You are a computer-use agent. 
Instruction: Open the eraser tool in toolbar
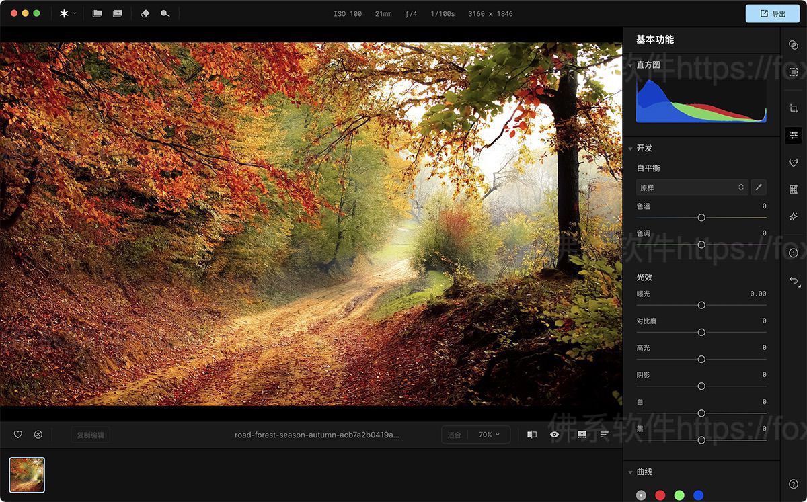pos(145,13)
